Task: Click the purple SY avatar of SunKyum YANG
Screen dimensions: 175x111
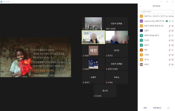Action: [142, 21]
